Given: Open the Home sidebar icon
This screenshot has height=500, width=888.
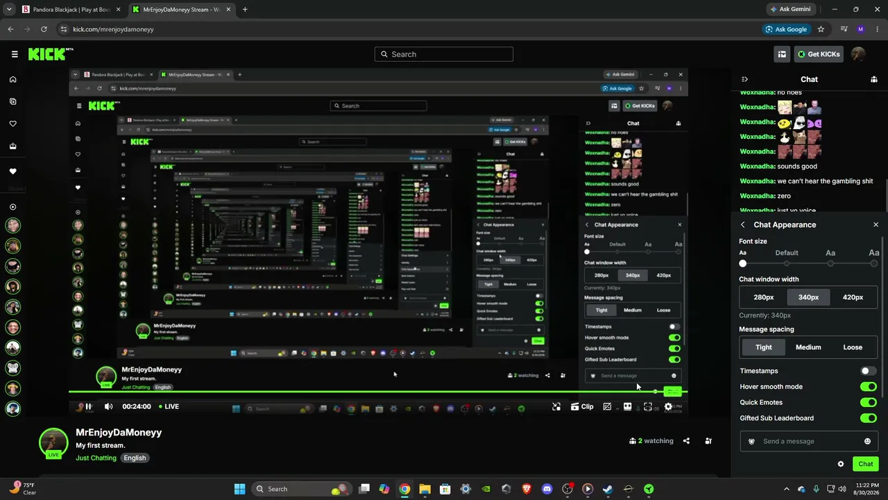Looking at the screenshot, I should [x=12, y=79].
